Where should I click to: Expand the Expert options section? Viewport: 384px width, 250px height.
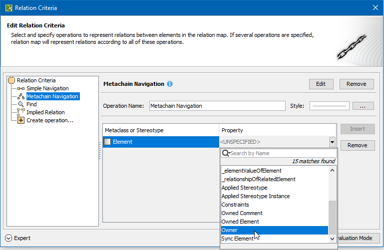pos(8,238)
